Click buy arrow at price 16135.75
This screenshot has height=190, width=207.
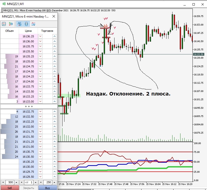[x=54, y=46]
